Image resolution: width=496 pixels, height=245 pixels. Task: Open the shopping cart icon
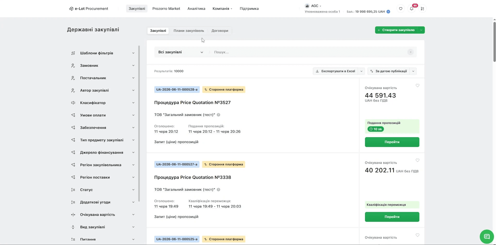(422, 9)
